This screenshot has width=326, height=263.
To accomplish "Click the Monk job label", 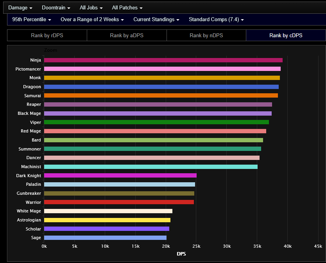I will point(35,78).
